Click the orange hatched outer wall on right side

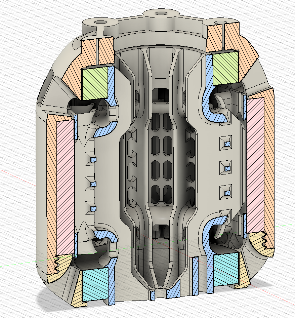pos(269,168)
